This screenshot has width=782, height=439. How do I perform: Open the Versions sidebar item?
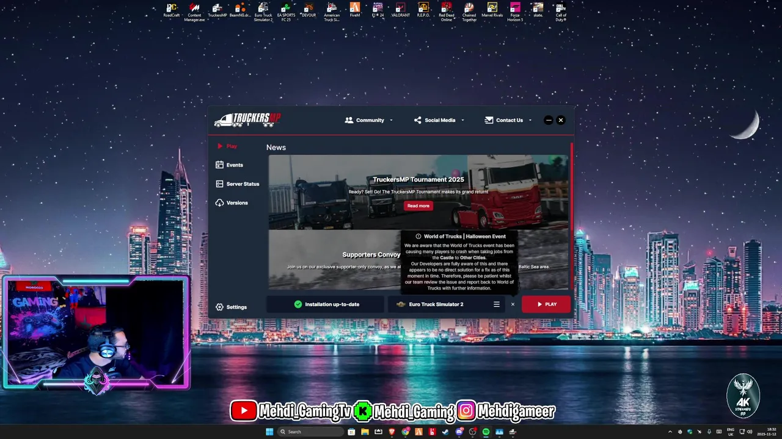pos(232,203)
